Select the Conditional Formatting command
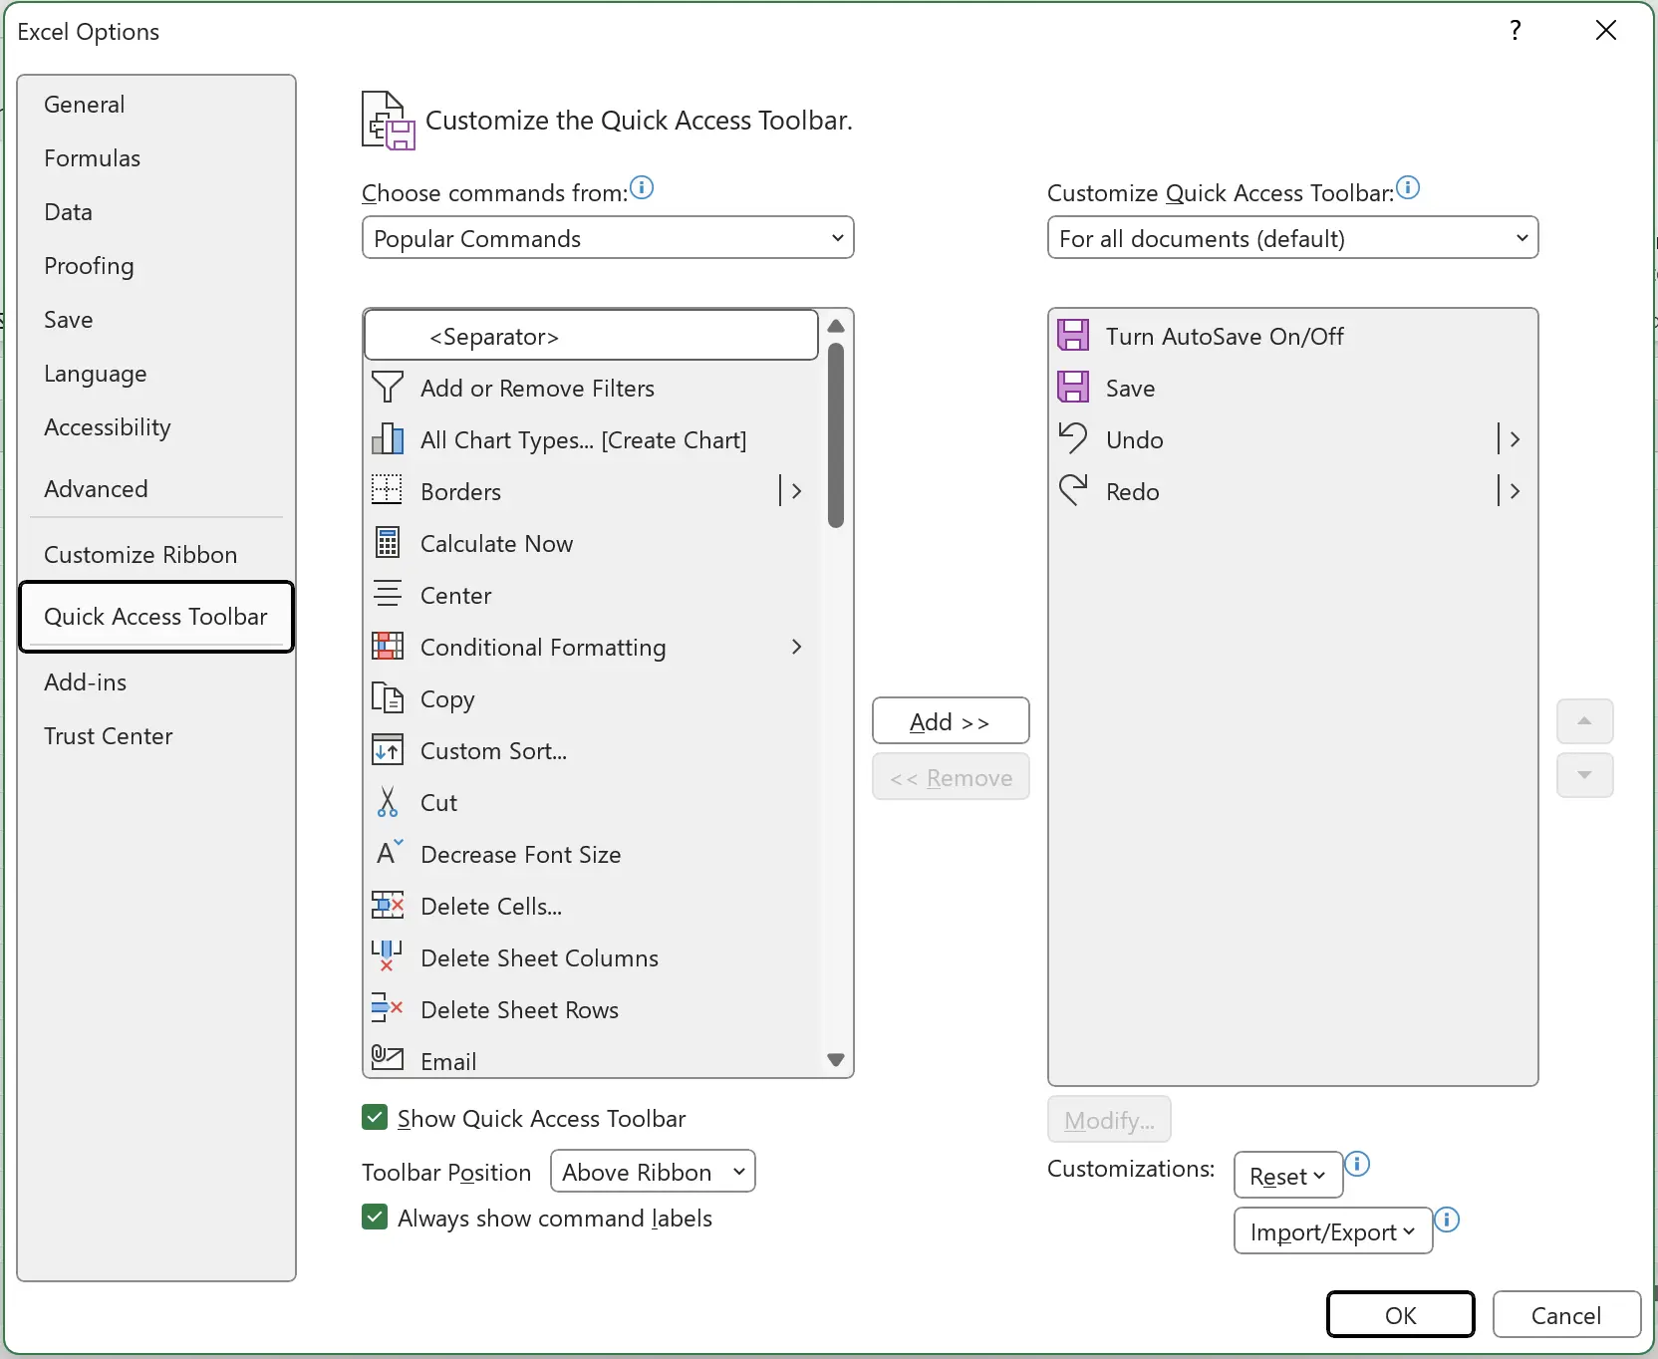This screenshot has width=1658, height=1359. [545, 647]
